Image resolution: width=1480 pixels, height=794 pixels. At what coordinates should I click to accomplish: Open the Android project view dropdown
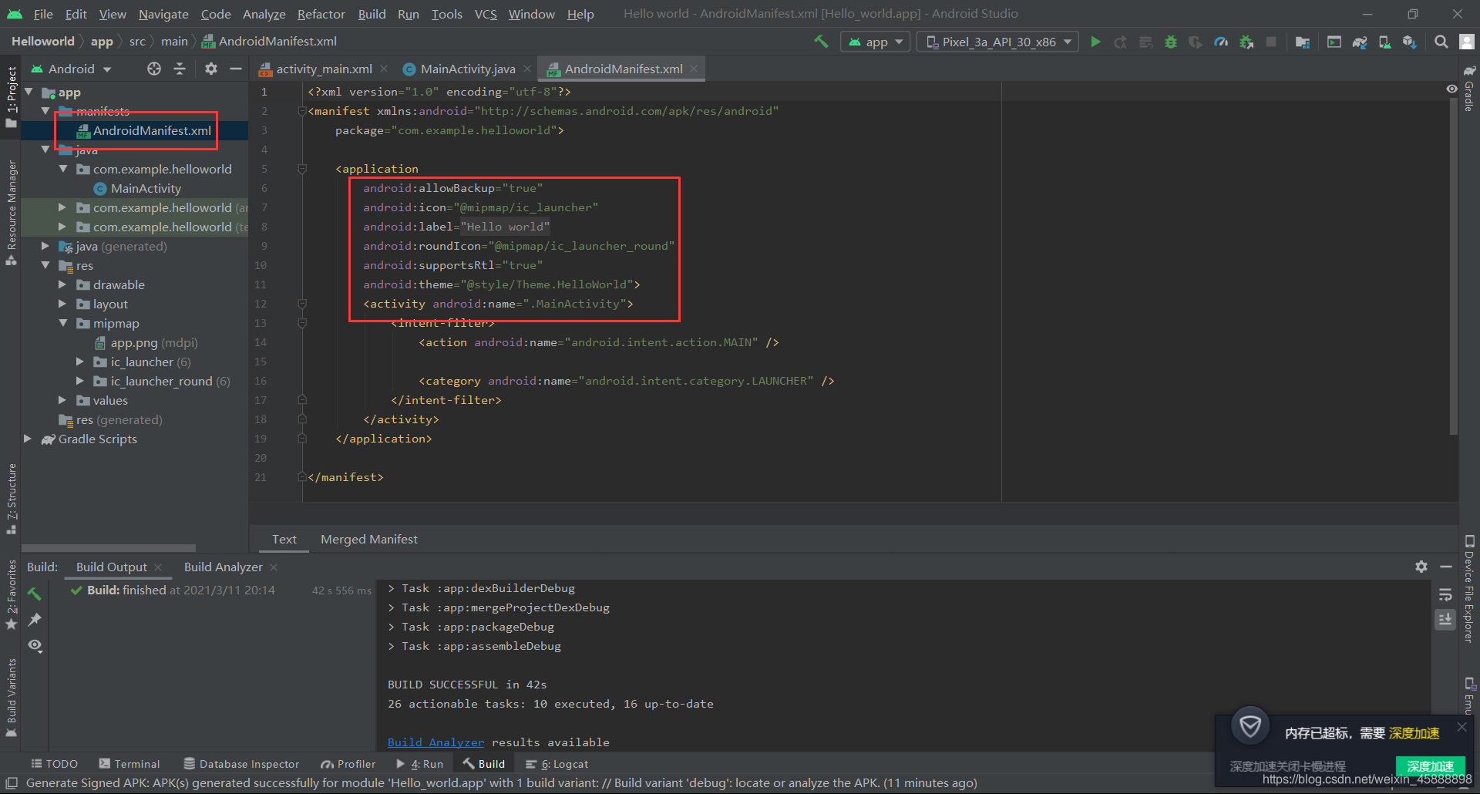(72, 69)
